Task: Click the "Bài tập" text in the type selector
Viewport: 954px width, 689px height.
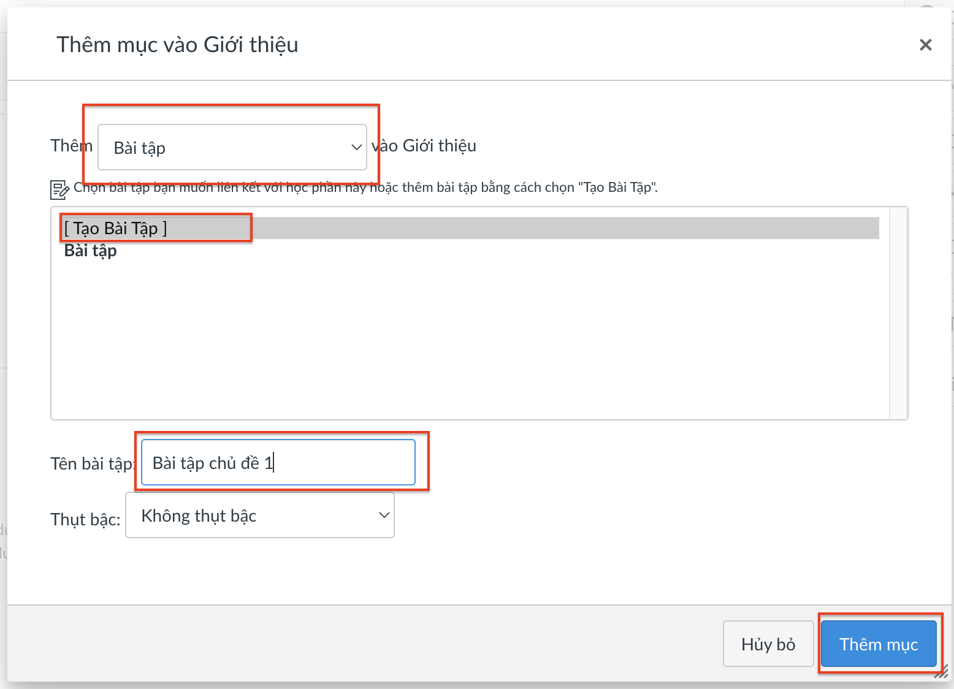Action: point(140,148)
